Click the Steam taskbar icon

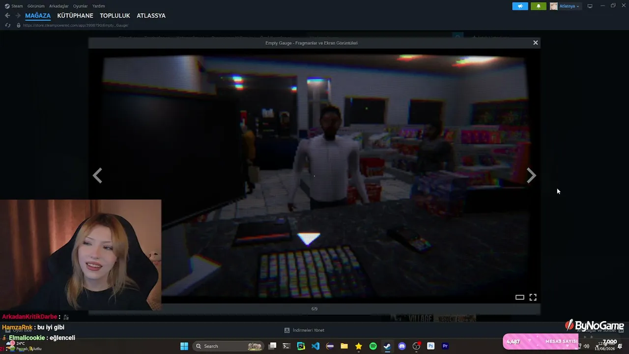[387, 346]
